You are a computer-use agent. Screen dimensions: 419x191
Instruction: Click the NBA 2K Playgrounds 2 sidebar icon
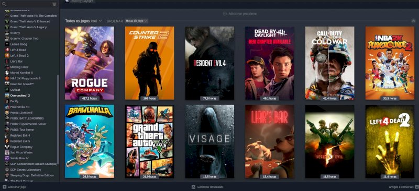tap(7, 78)
